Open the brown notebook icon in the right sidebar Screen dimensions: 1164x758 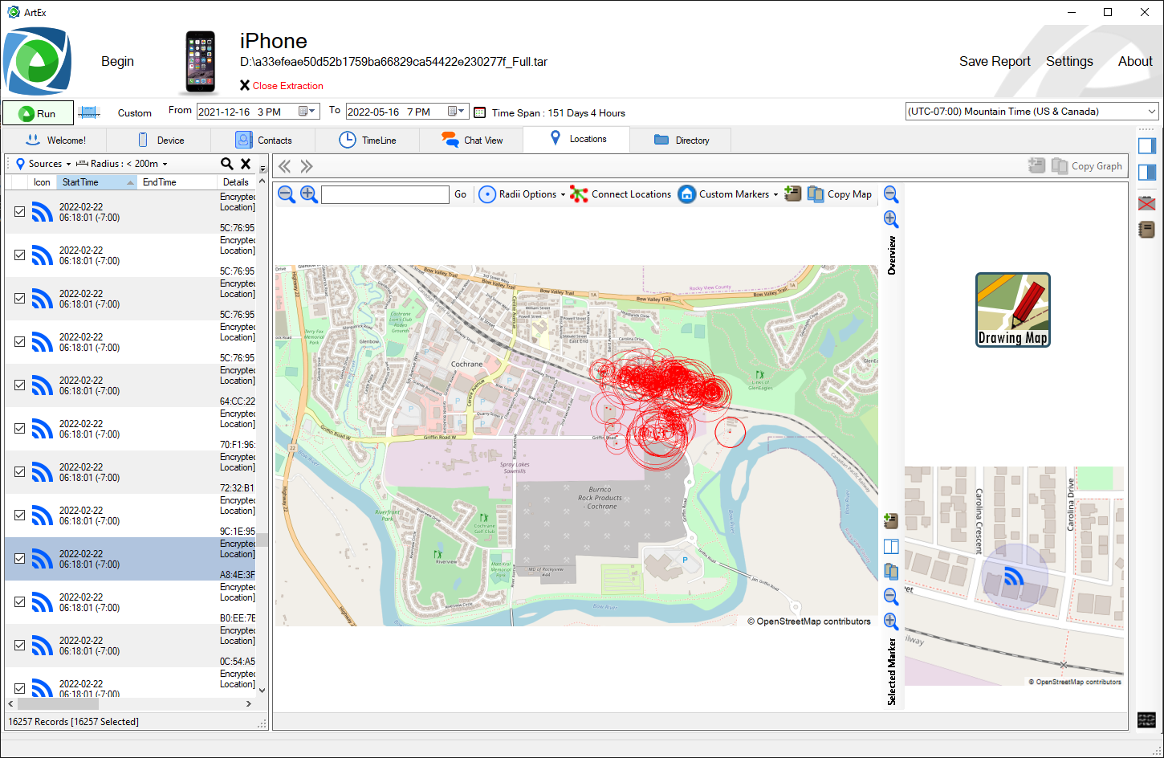[1146, 230]
